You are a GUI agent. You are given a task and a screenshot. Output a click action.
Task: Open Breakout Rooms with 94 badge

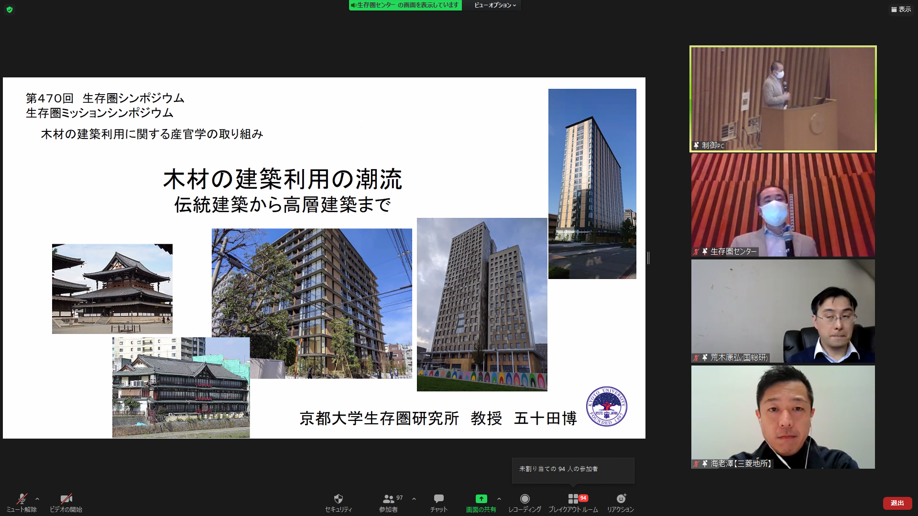(x=573, y=503)
